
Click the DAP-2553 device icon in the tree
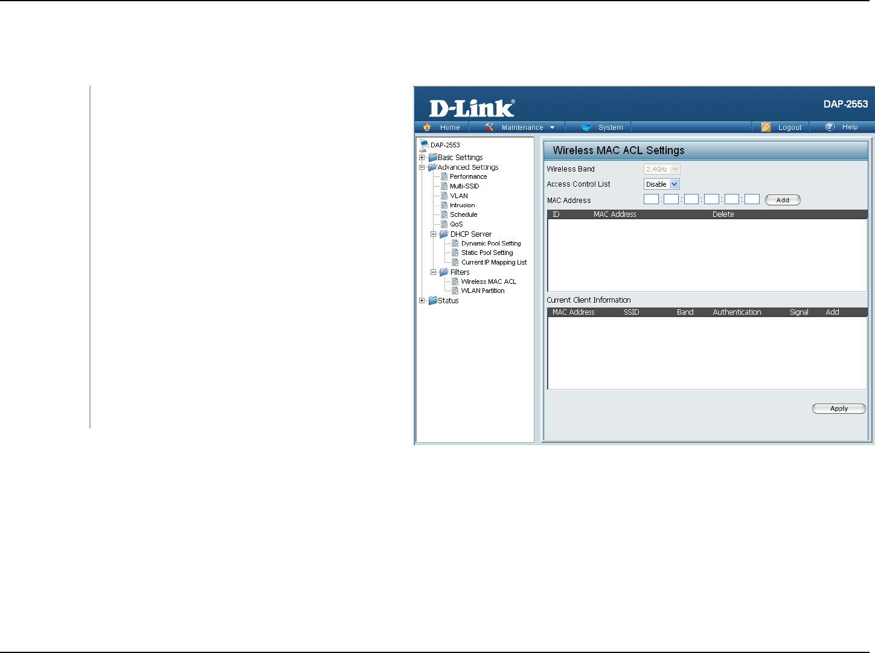point(424,145)
